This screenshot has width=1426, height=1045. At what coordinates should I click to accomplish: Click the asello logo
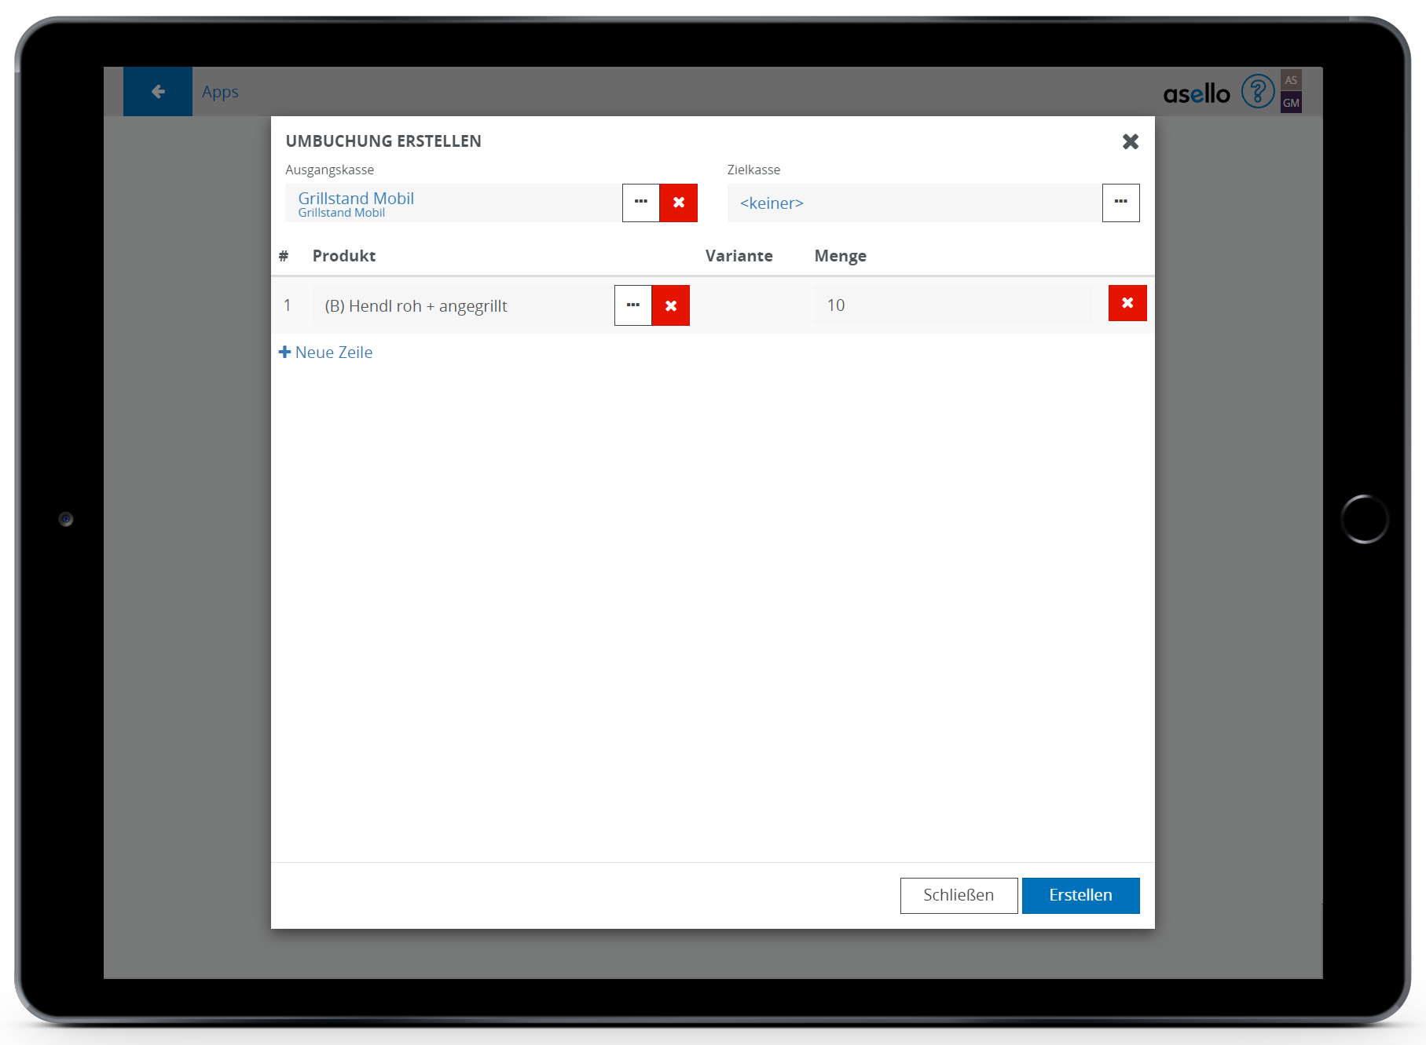point(1196,94)
